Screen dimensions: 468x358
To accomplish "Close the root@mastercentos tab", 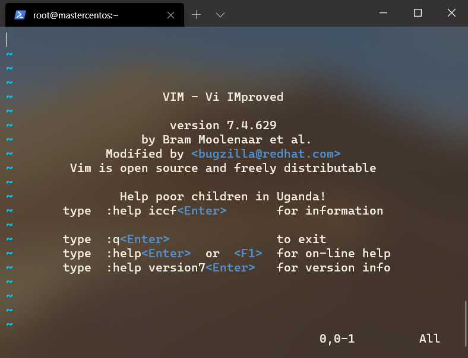I will tap(170, 15).
